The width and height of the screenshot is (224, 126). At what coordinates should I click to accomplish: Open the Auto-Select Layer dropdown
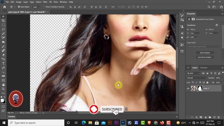(36, 7)
